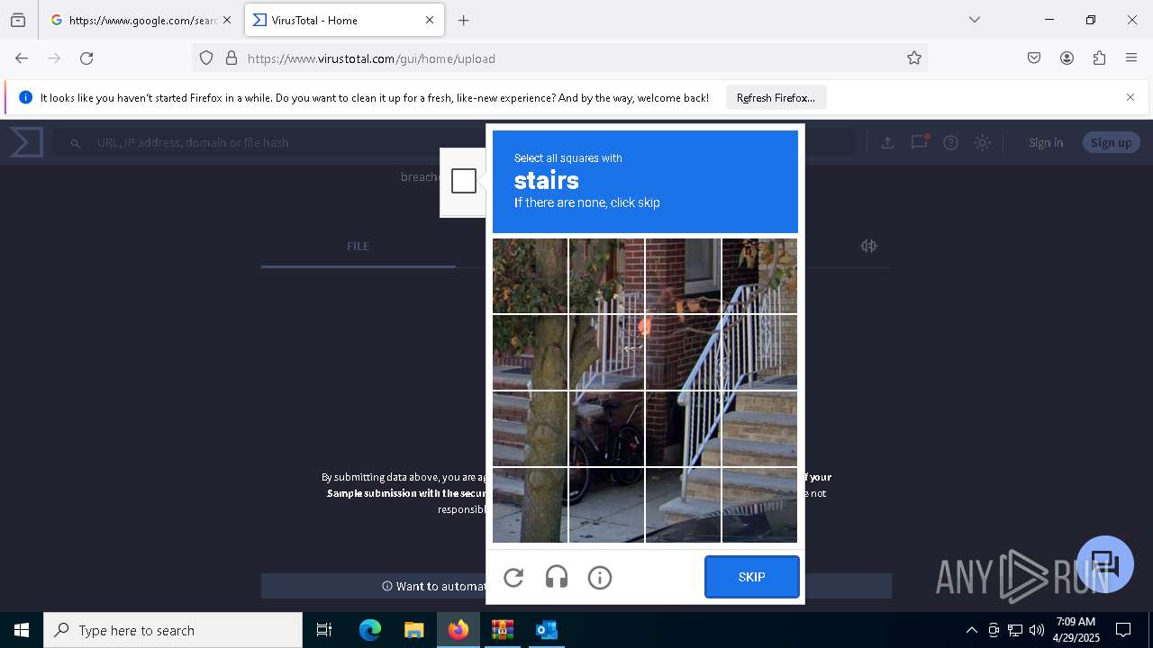Open Firefox View recent browsing icon

18,20
